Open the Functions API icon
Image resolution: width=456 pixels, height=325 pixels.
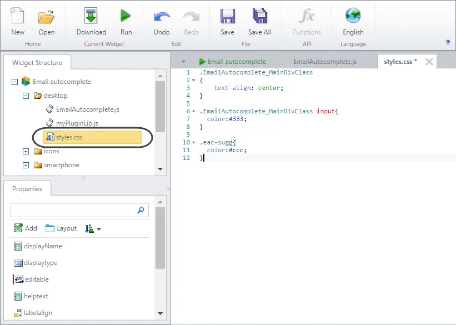307,16
